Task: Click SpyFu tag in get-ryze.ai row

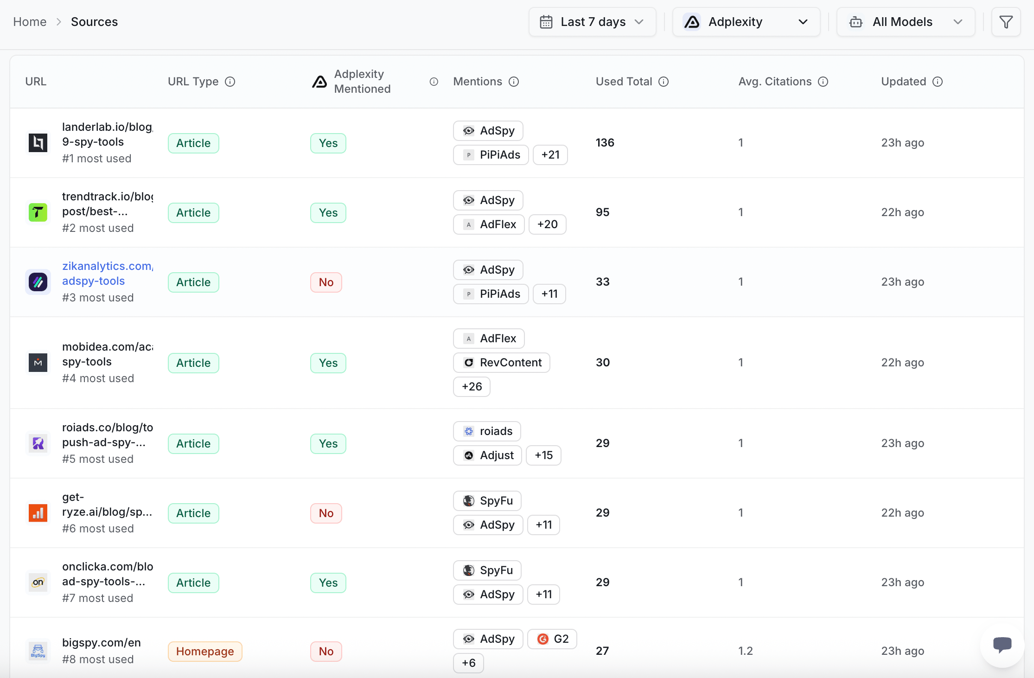Action: pos(487,501)
